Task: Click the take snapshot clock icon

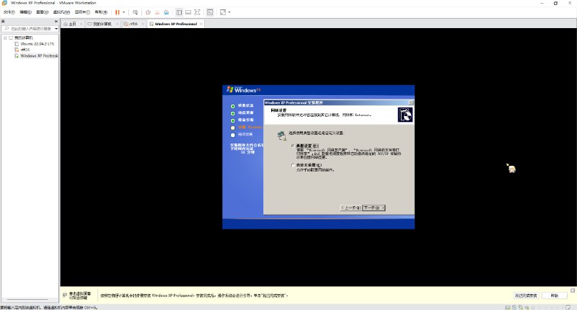Action: click(x=148, y=12)
